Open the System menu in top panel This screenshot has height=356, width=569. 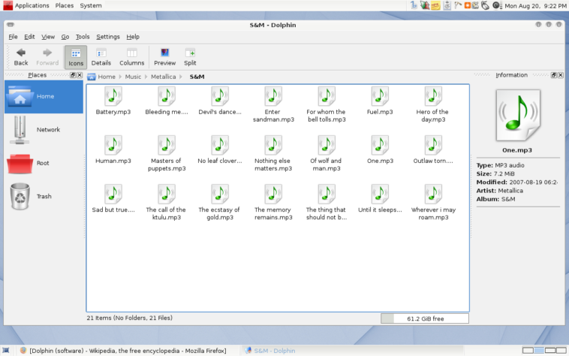tap(91, 5)
